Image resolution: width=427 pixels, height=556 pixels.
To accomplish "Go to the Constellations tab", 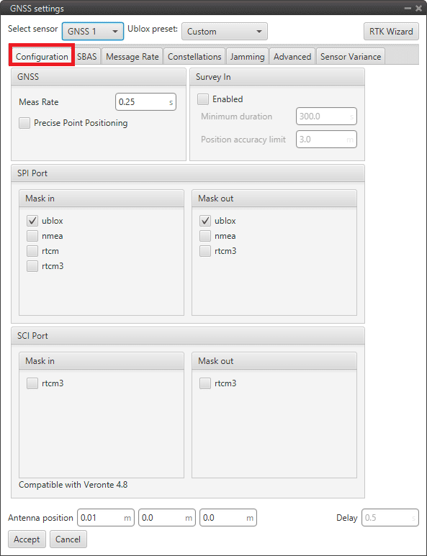I will click(x=194, y=57).
